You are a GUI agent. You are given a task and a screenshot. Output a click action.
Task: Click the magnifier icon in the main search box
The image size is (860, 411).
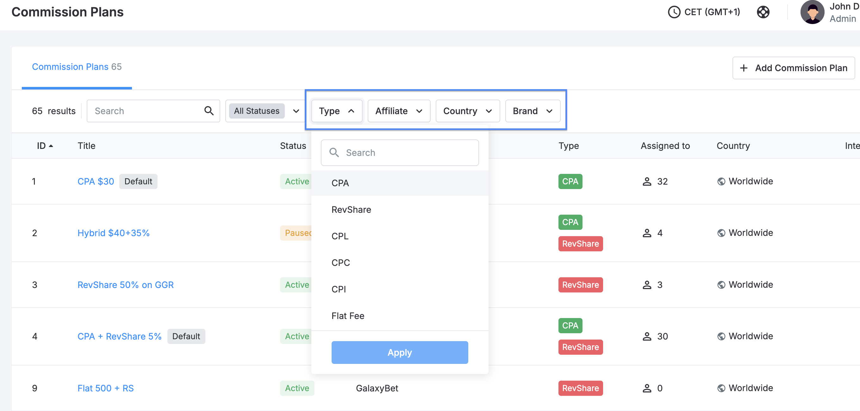pyautogui.click(x=209, y=111)
